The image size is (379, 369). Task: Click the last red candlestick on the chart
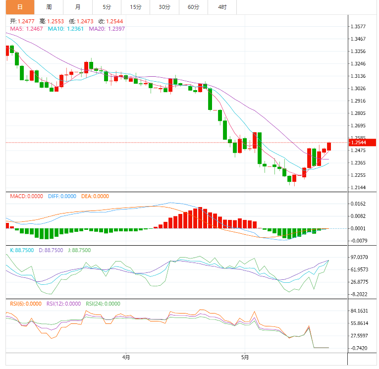pos(329,147)
